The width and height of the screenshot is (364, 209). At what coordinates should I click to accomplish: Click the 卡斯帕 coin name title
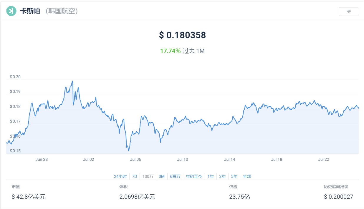(30, 11)
